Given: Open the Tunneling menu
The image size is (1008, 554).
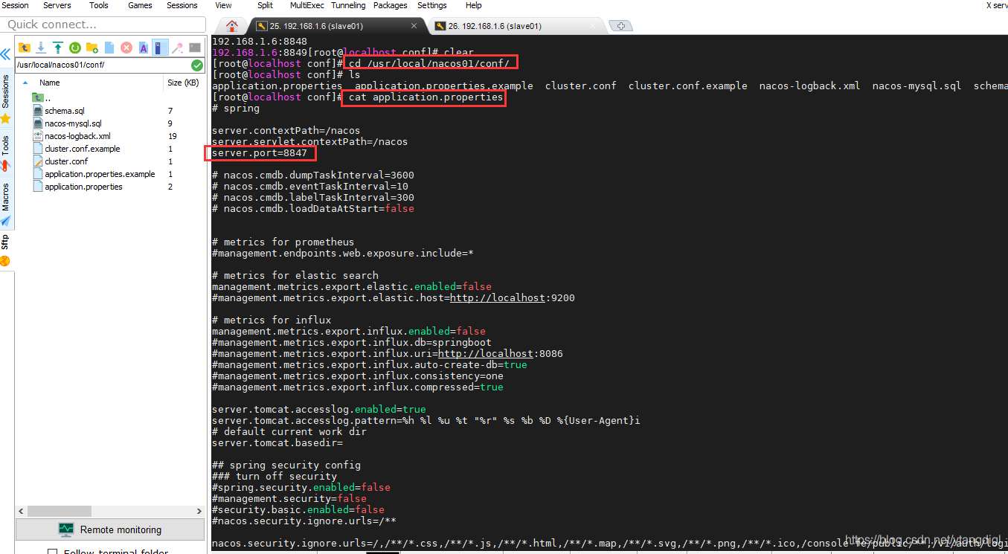Looking at the screenshot, I should tap(348, 5).
